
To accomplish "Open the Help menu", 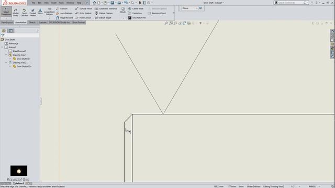I will tap(79, 3).
